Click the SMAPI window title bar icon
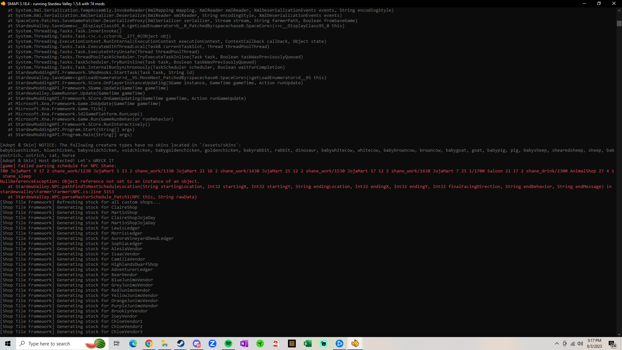 point(3,4)
